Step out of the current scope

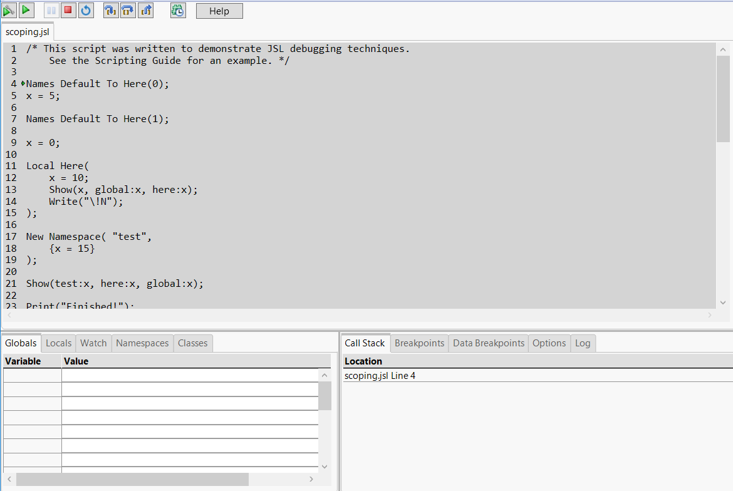(146, 10)
